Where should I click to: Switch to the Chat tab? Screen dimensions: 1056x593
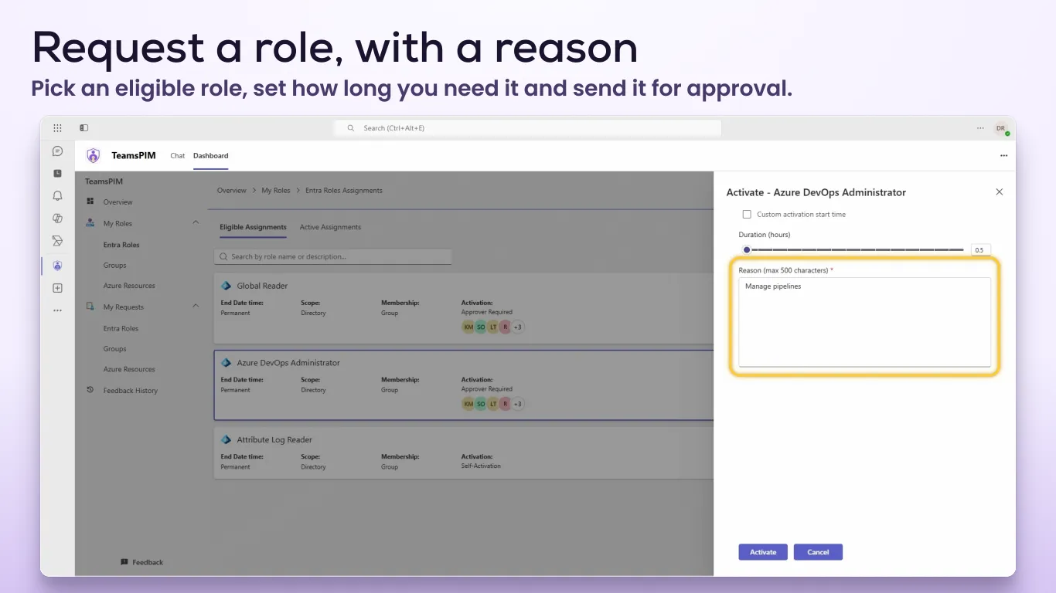(x=178, y=156)
